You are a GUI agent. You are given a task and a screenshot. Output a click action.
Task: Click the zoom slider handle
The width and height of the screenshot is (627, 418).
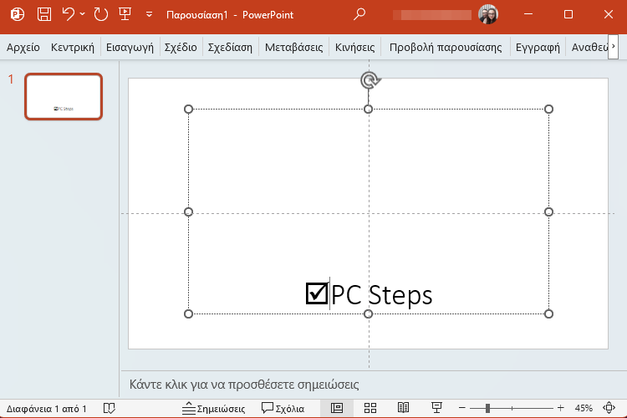coord(487,408)
